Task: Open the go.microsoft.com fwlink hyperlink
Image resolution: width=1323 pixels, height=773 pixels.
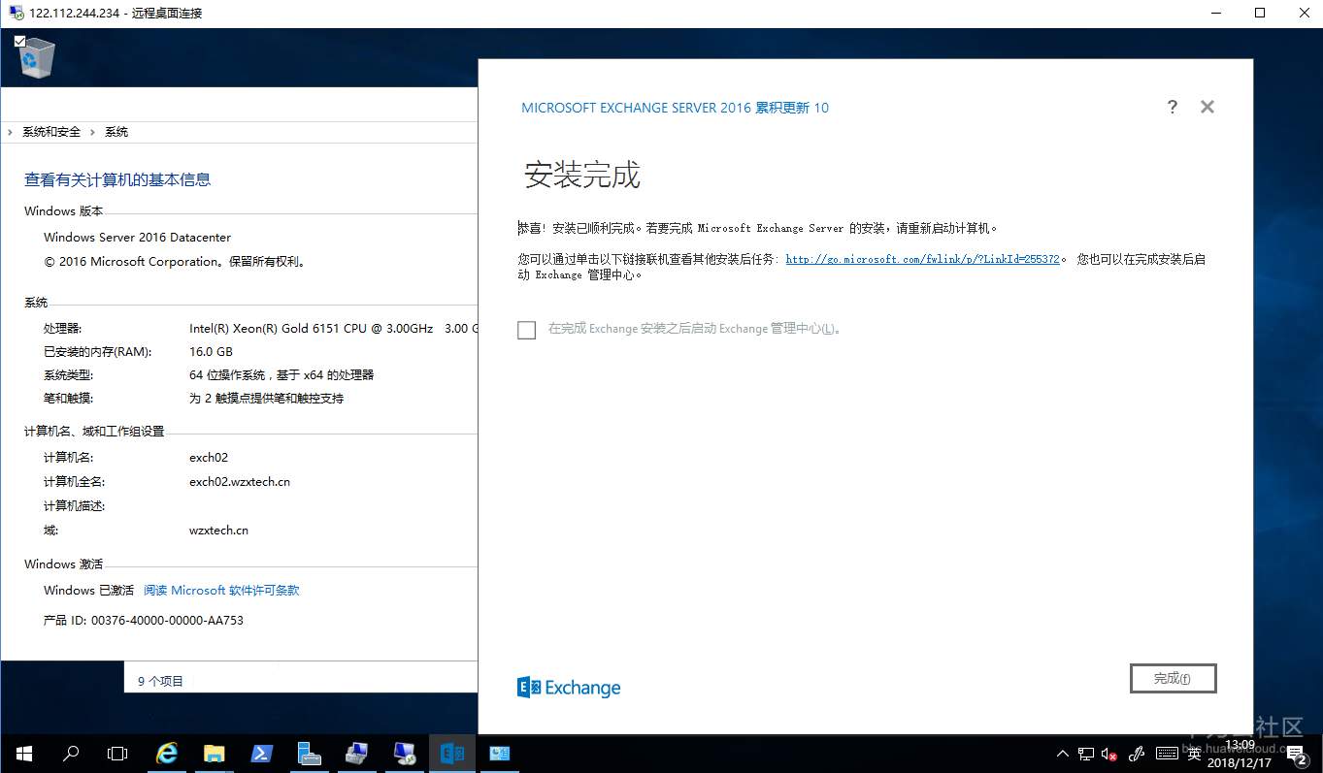Action: tap(921, 258)
